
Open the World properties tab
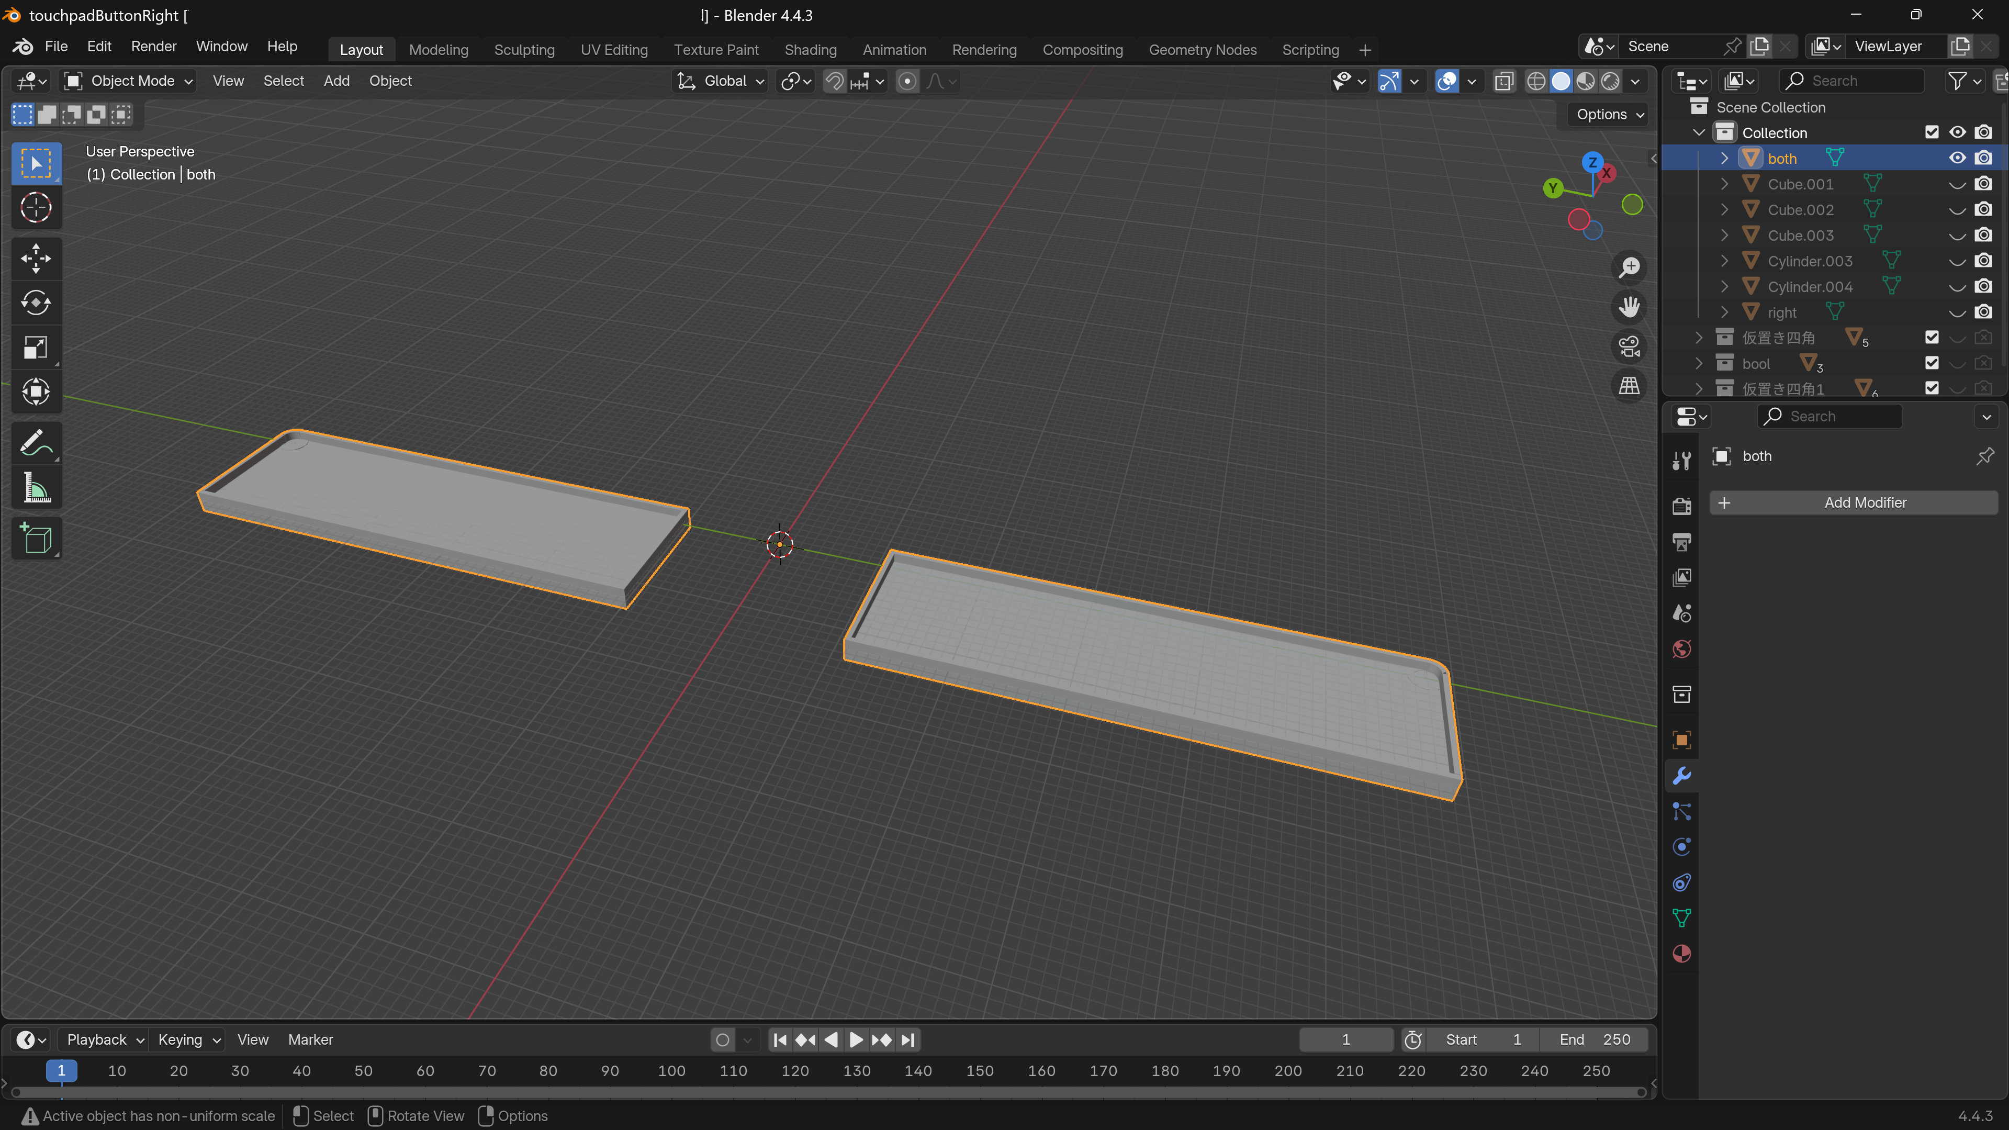[1681, 649]
